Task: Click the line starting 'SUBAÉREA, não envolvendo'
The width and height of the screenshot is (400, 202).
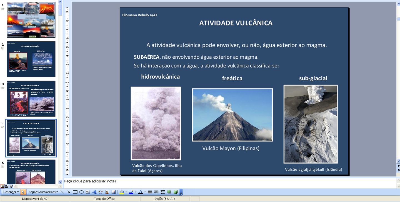Action: [x=196, y=57]
